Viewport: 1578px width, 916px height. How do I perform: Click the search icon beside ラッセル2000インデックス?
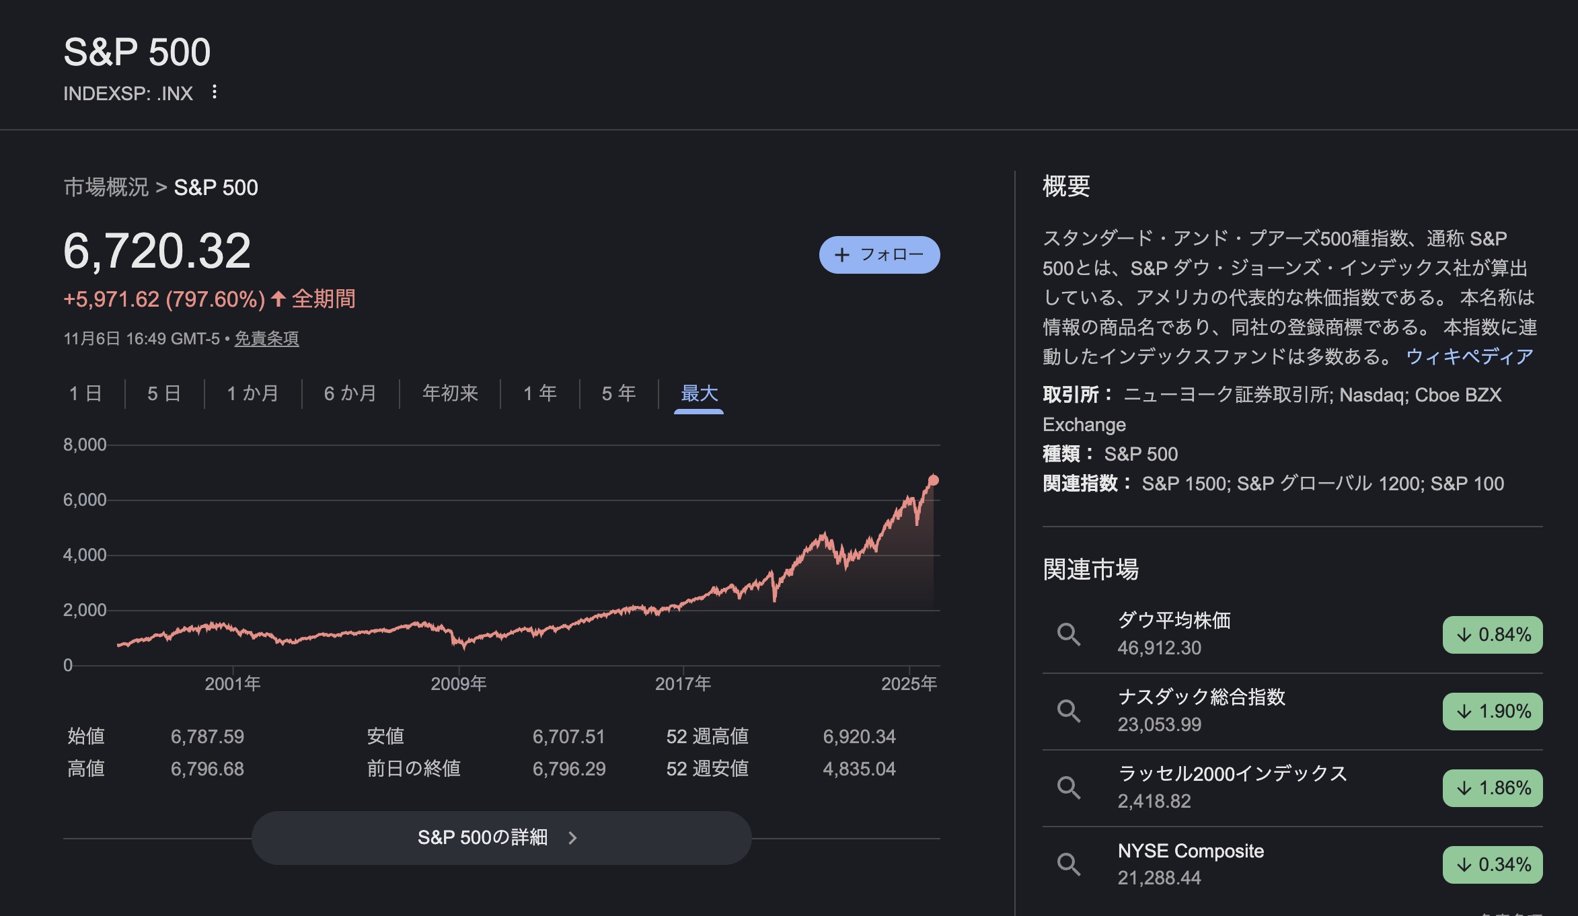click(1068, 788)
